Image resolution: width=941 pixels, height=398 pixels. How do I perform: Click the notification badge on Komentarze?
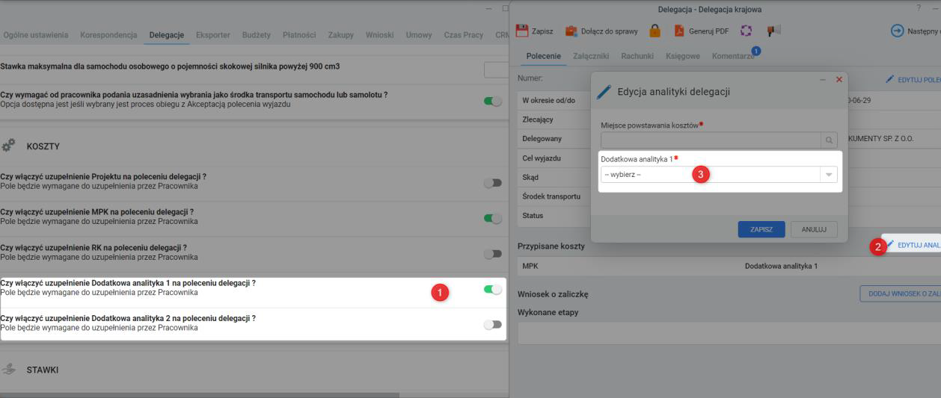click(x=755, y=50)
